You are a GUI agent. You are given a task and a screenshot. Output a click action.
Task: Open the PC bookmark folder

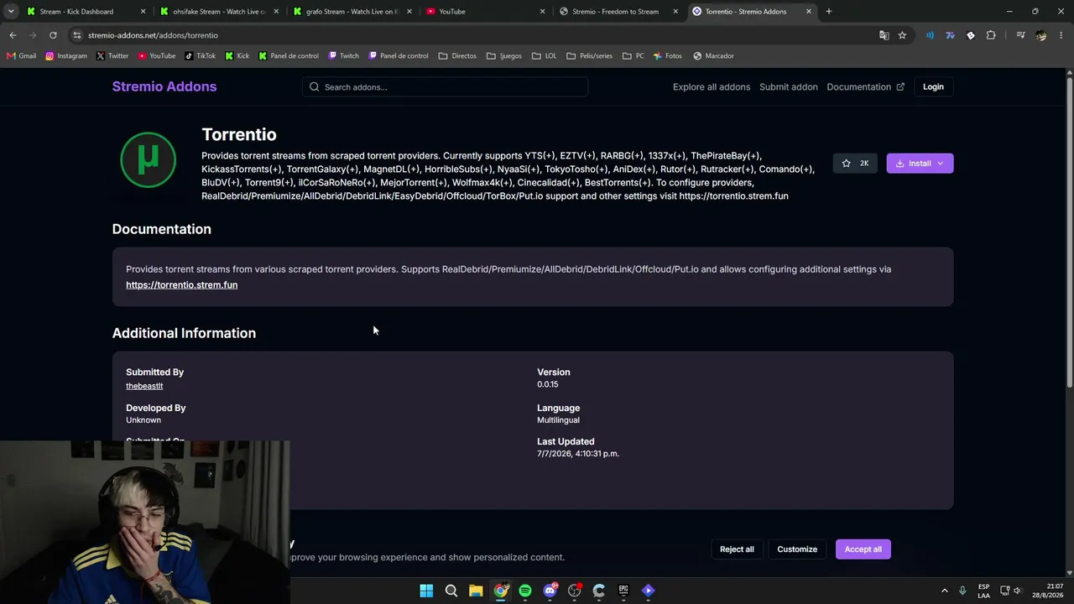pyautogui.click(x=633, y=56)
